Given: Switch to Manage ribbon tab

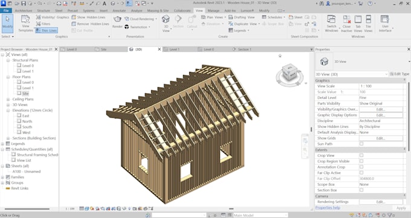Looking at the screenshot, I should (213, 11).
